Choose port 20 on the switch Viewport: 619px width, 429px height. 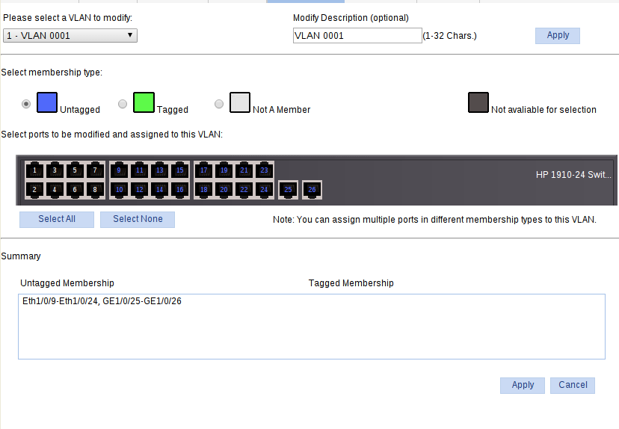(224, 189)
